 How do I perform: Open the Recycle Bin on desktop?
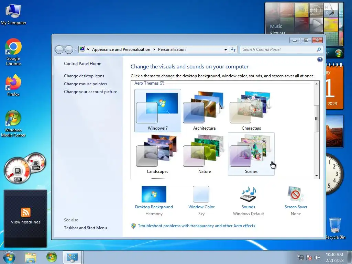point(335,228)
